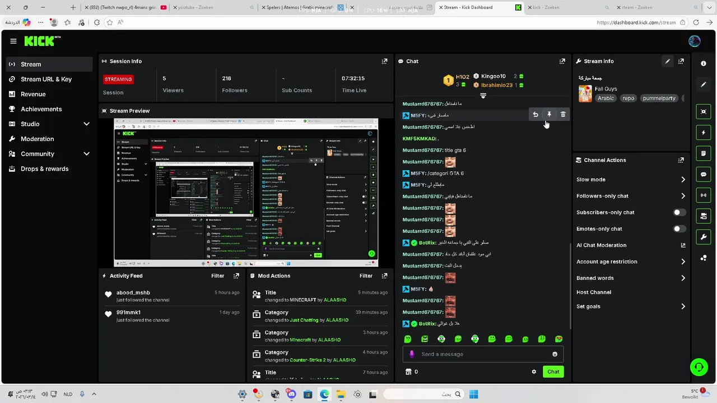Click the info icon in right sidebar
Viewport: 717px width, 403px height.
(x=704, y=63)
